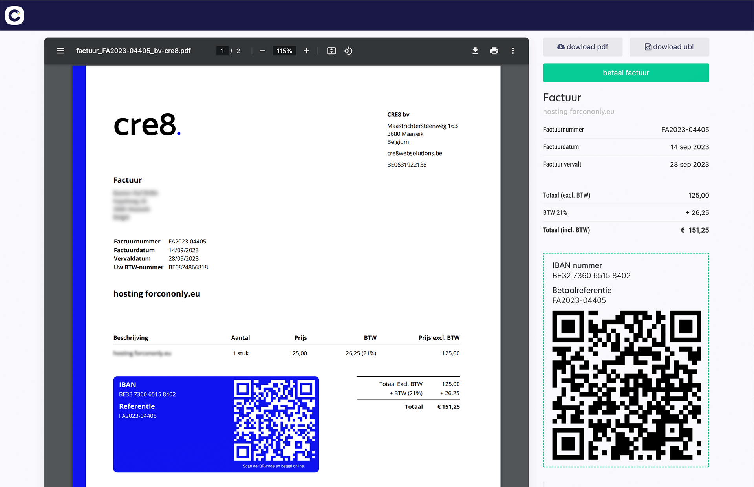The height and width of the screenshot is (487, 754).
Task: Select the 28 sep 2023 expiry date
Action: (x=690, y=164)
